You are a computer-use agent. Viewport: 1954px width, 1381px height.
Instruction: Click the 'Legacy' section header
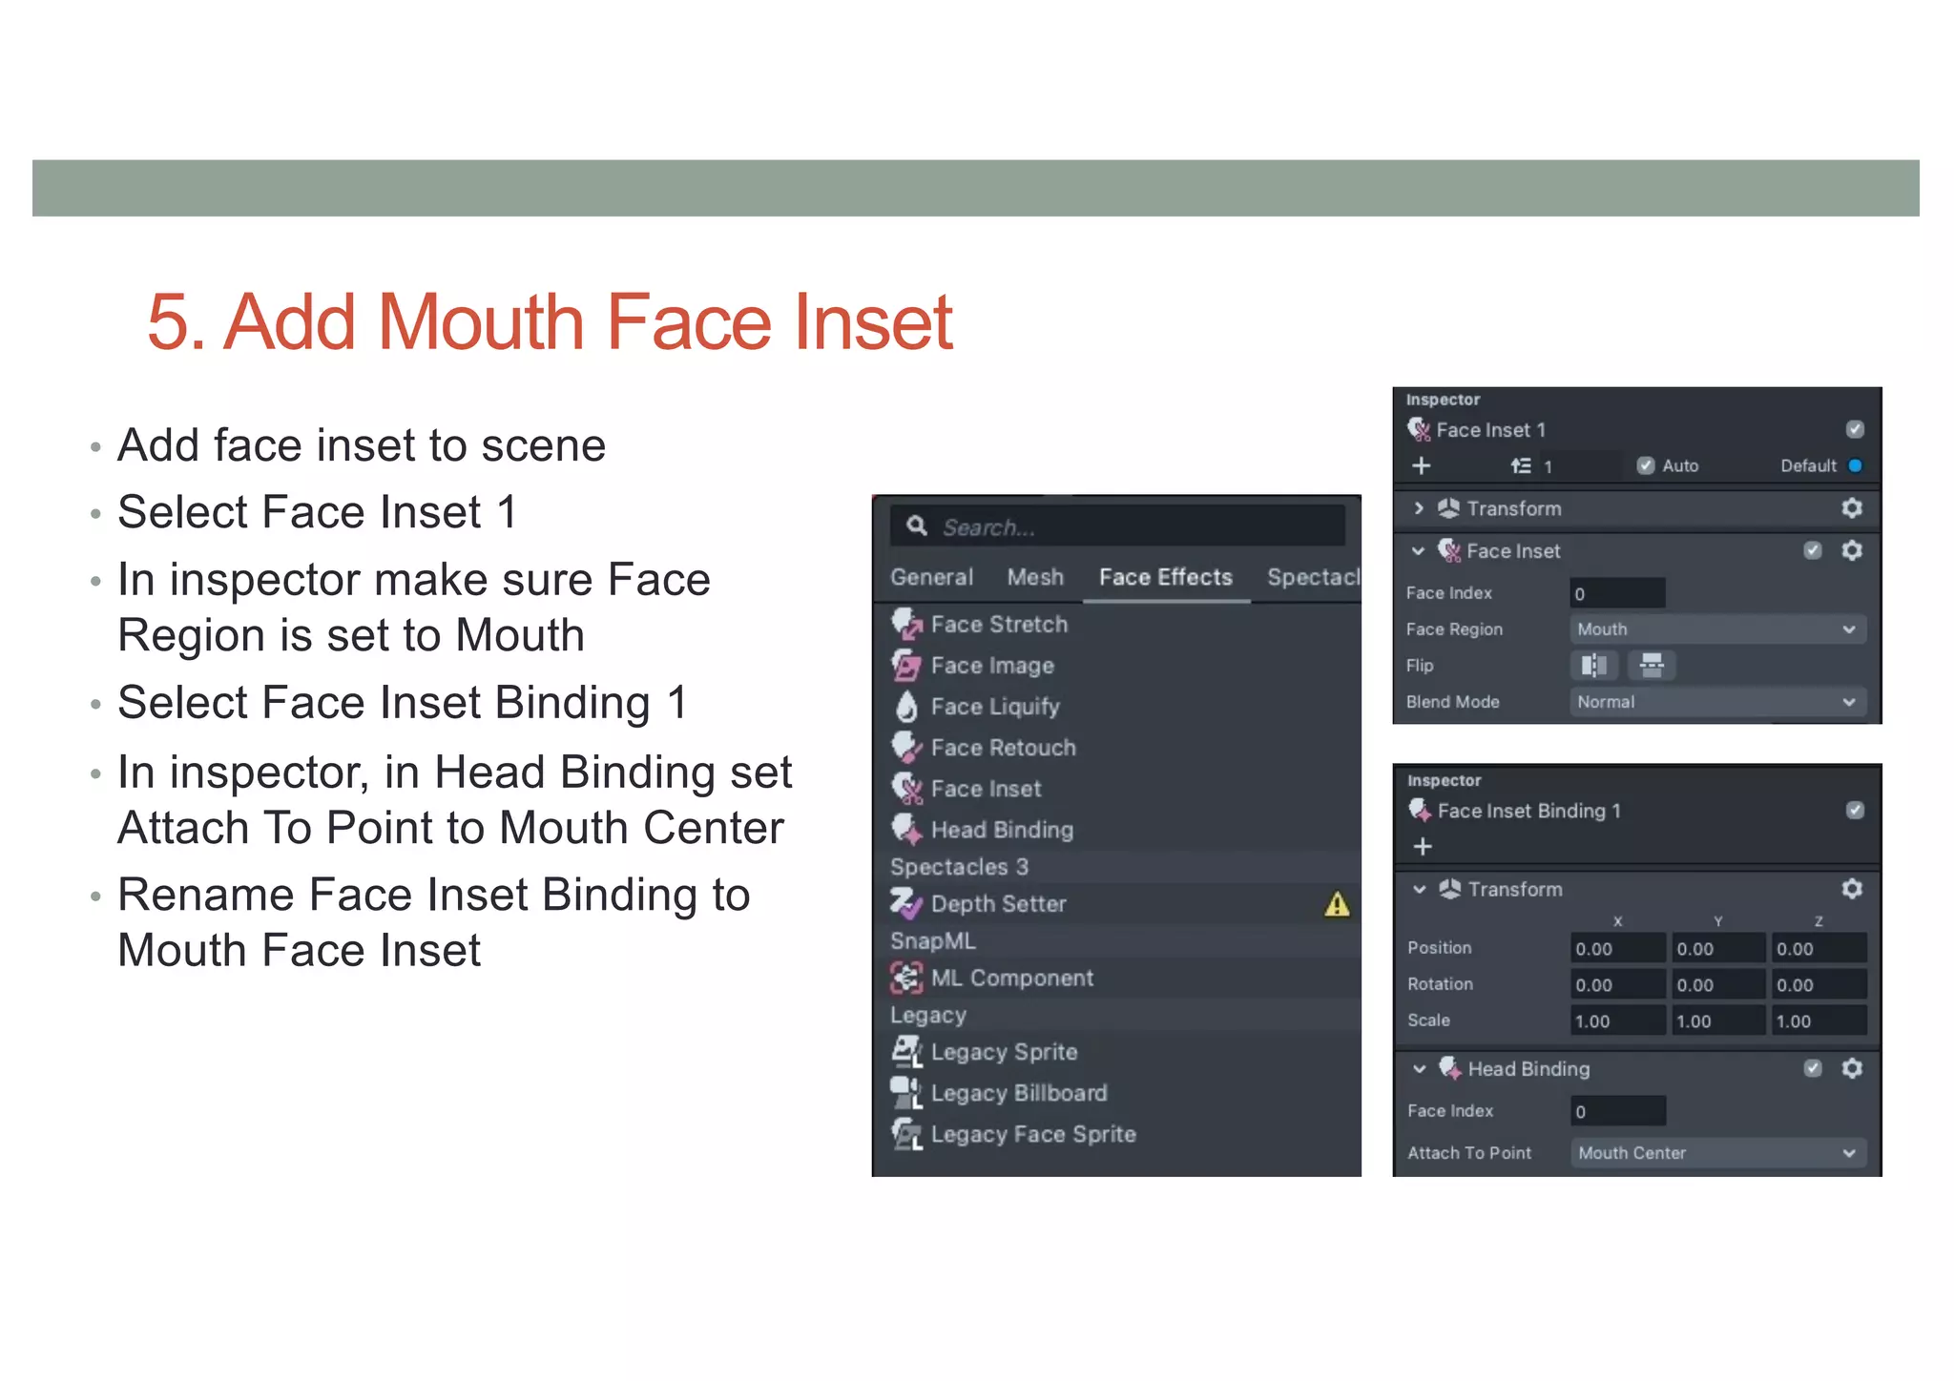click(927, 1016)
